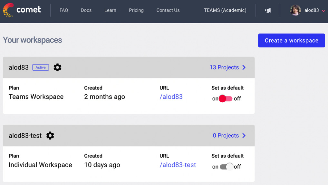
Task: Open the FAQ page
Action: (x=64, y=10)
